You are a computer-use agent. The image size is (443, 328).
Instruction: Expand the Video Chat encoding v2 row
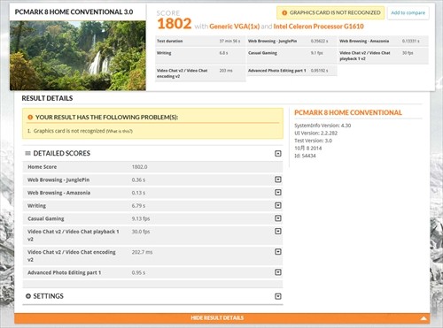tap(278, 252)
